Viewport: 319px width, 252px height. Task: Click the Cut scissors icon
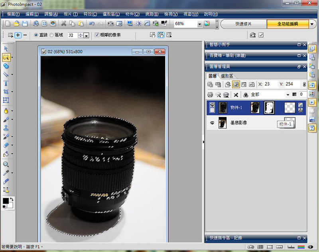(x=64, y=23)
